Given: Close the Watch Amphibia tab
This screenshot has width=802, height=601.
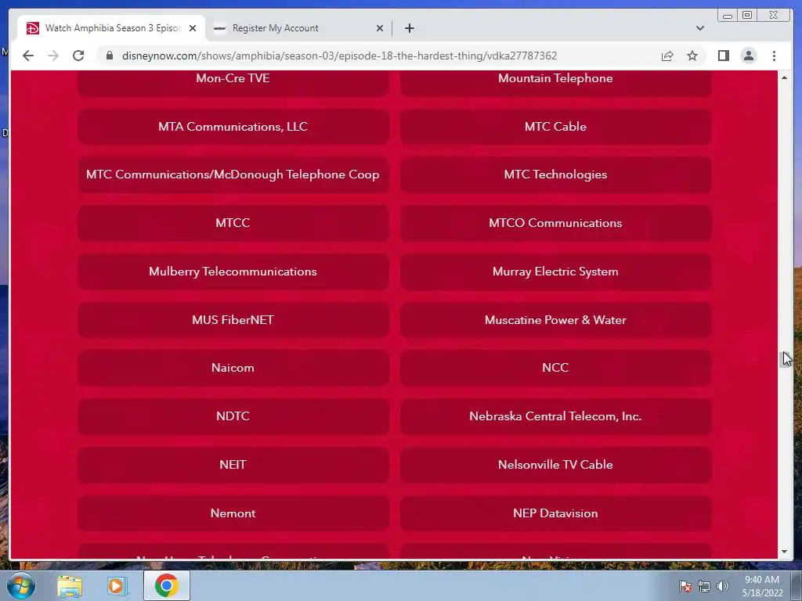Looking at the screenshot, I should tap(193, 28).
